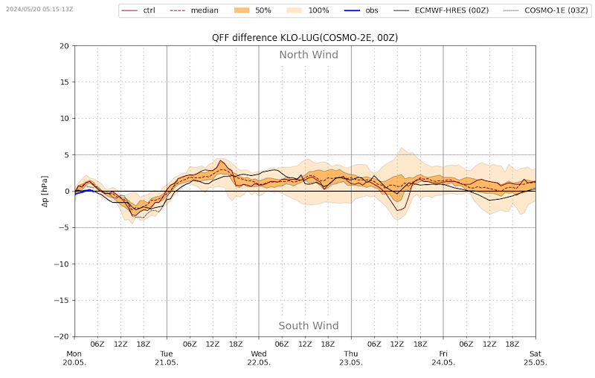Click the y-axis value −10

[62, 264]
